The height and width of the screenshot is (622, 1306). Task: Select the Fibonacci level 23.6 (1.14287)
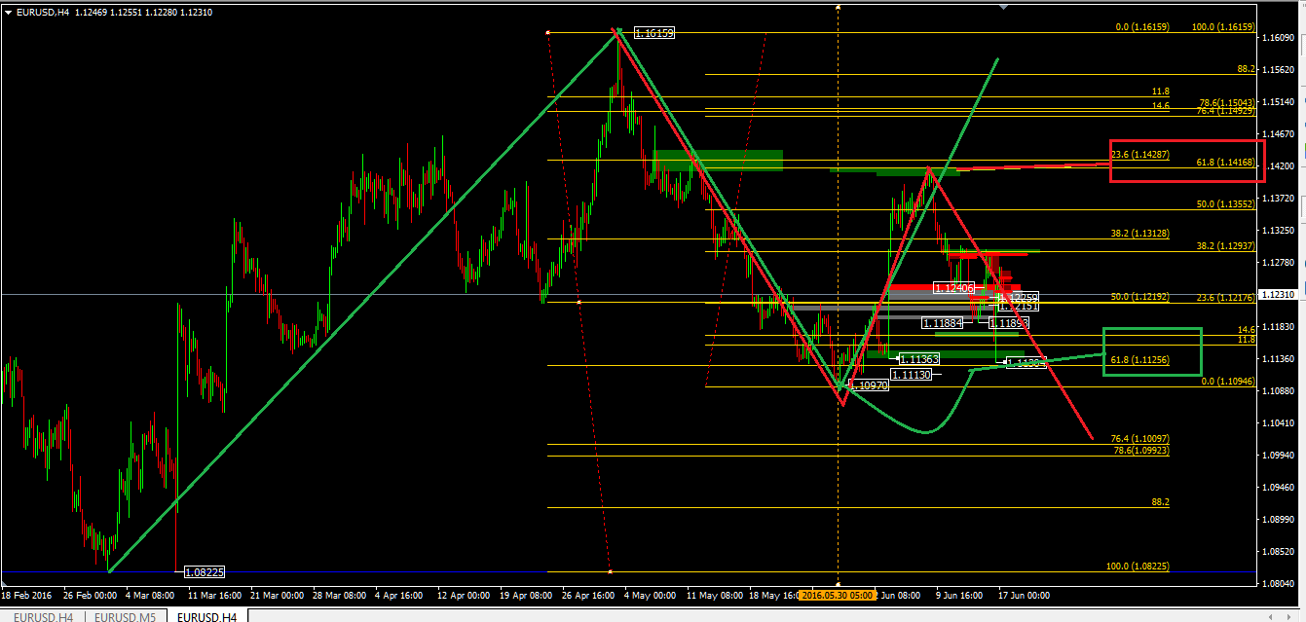(1139, 155)
